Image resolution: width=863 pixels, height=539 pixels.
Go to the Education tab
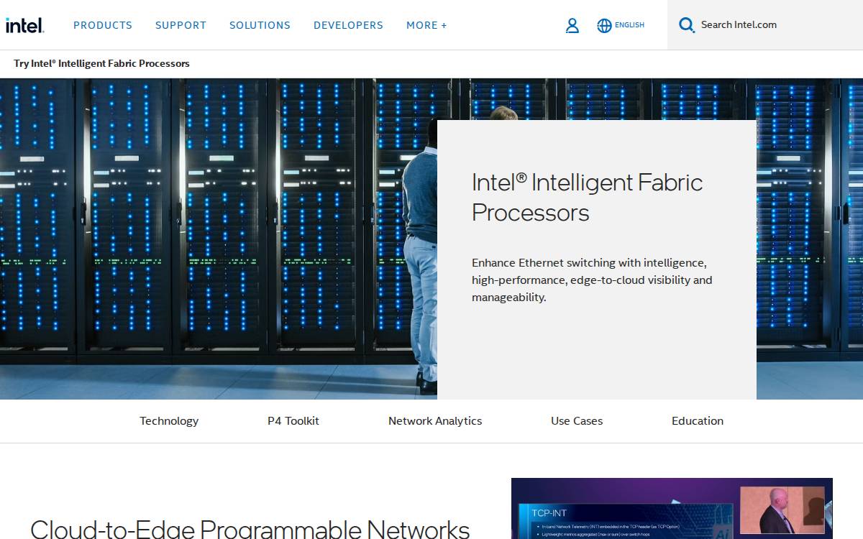698,421
